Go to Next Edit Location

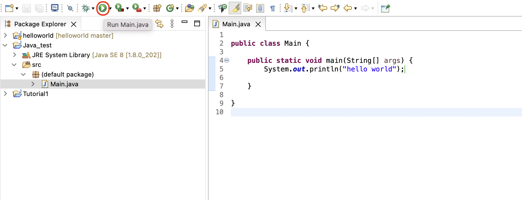tap(335, 8)
